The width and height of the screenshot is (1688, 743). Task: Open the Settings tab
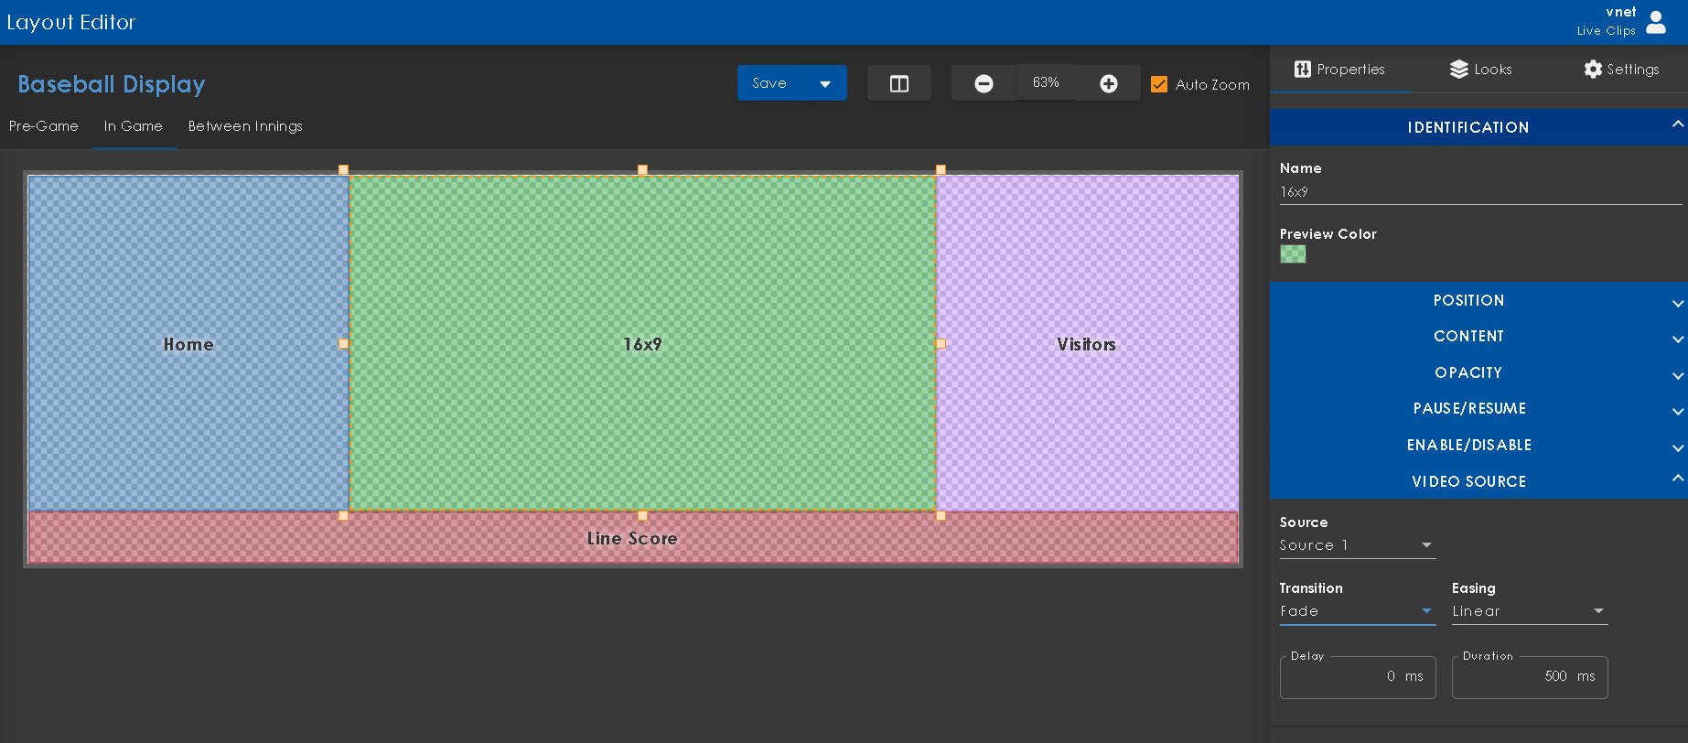point(1621,70)
